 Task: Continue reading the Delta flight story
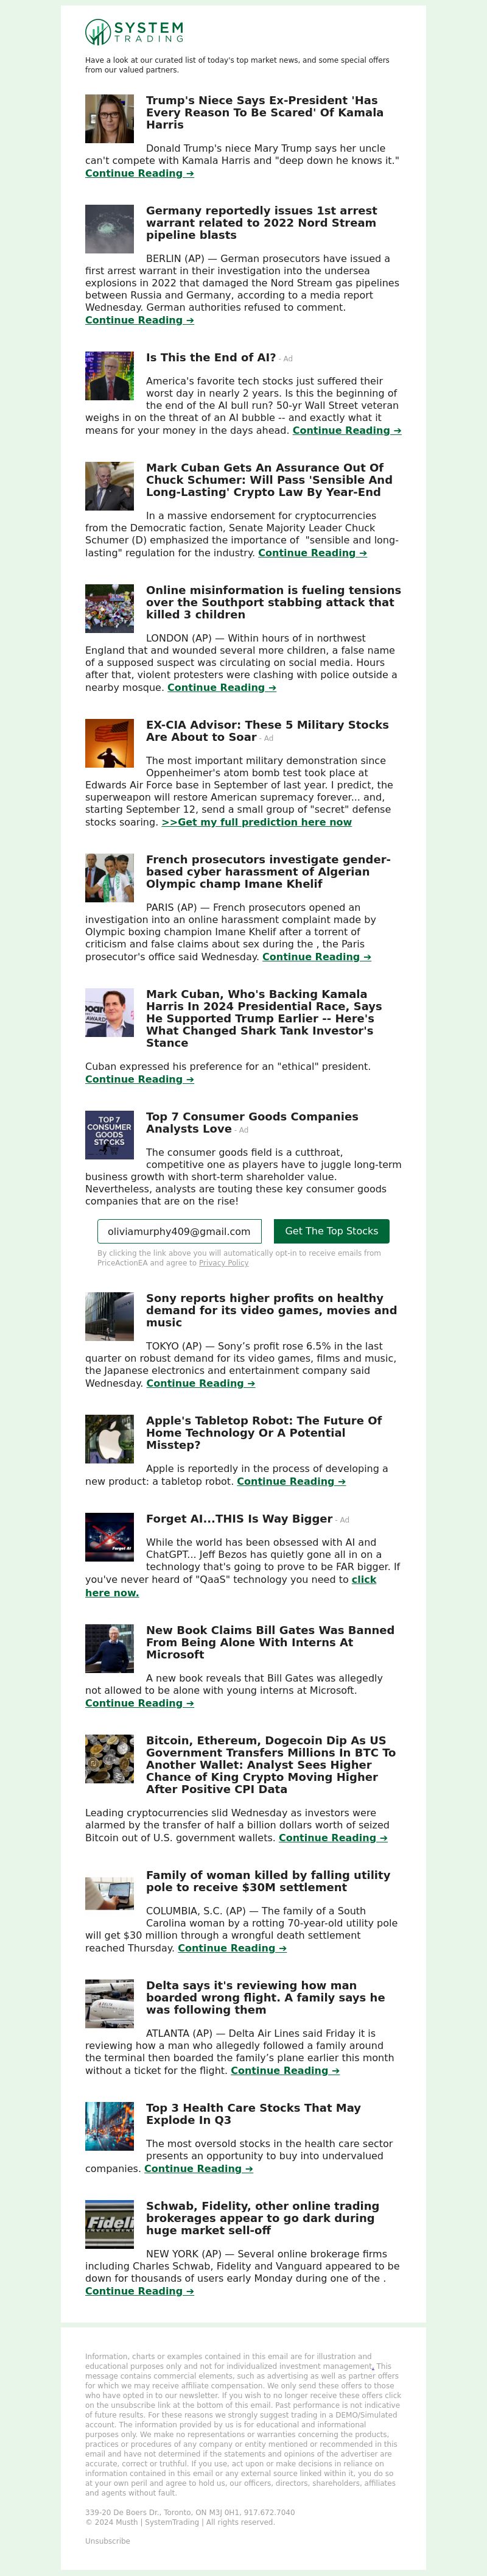click(285, 2070)
